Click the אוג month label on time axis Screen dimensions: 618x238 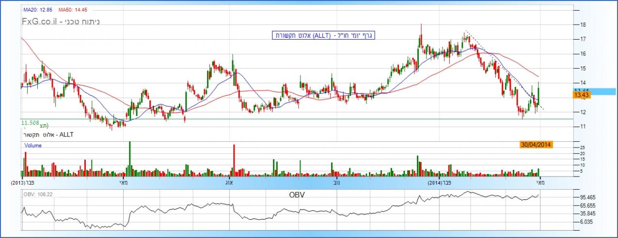[x=230, y=183]
